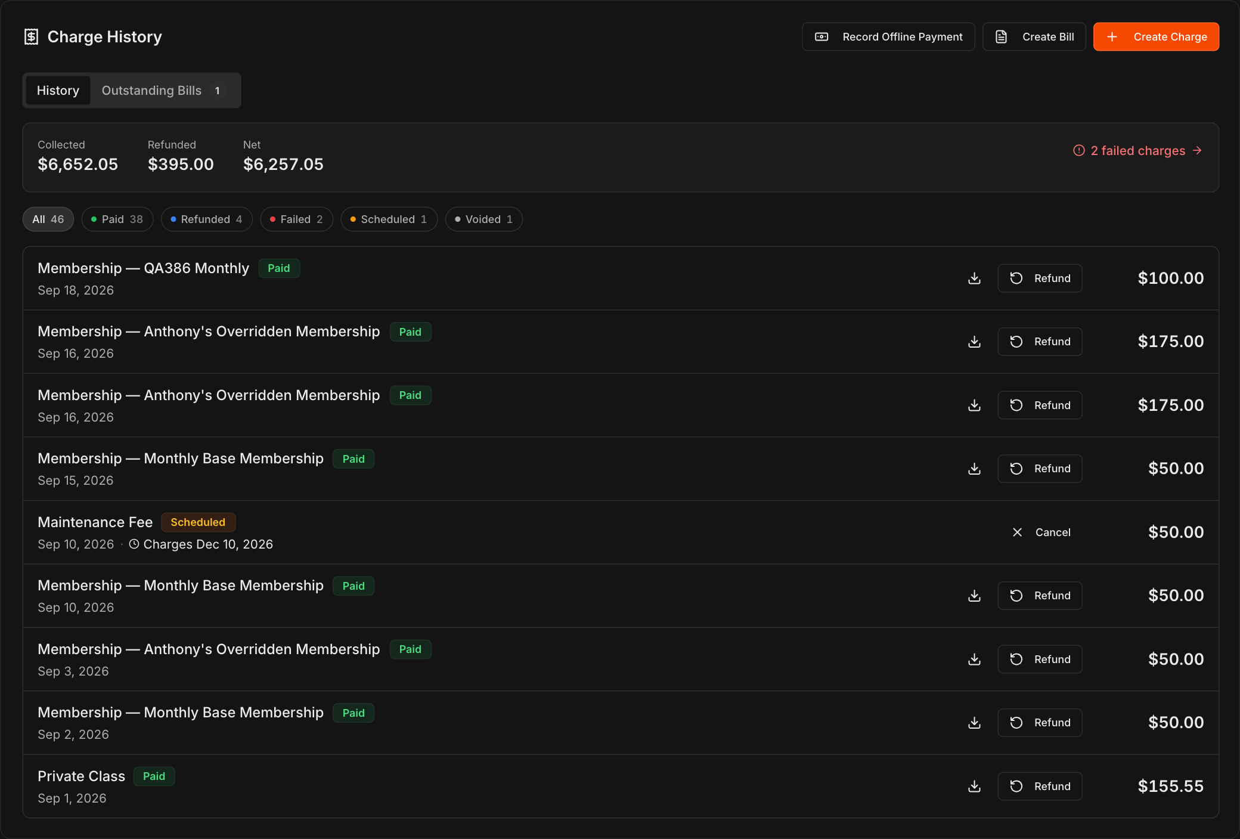The height and width of the screenshot is (839, 1240).
Task: Refund the Sep 3 Anthony's Overridden Membership
Action: point(1040,660)
